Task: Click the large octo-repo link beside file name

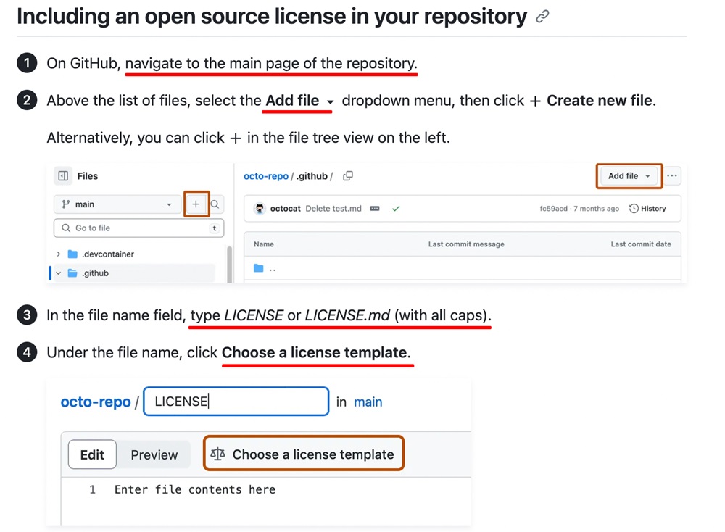Action: 96,402
